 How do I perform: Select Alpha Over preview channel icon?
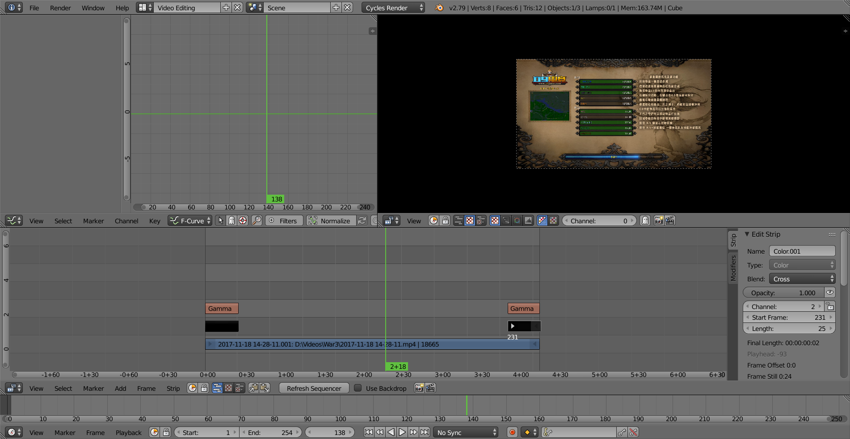542,221
